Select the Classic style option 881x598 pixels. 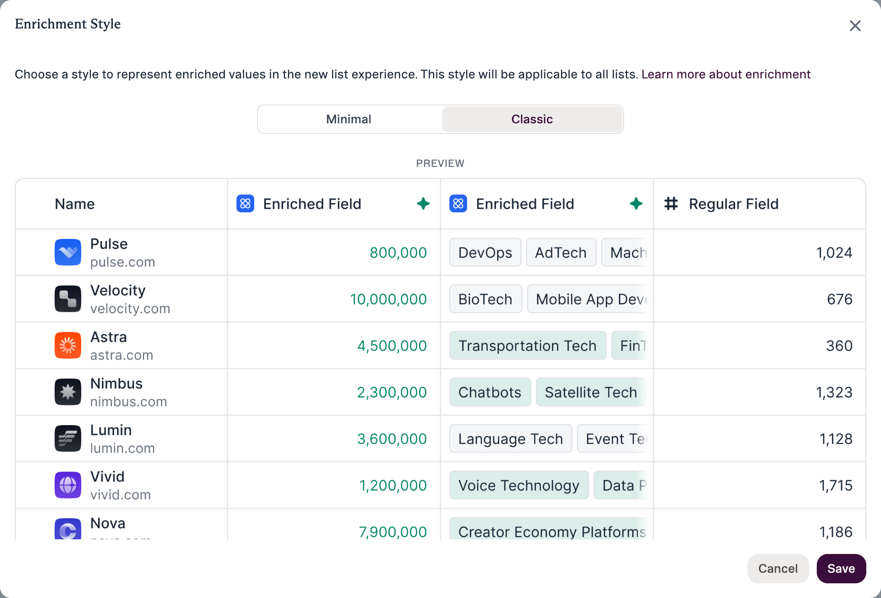[532, 119]
